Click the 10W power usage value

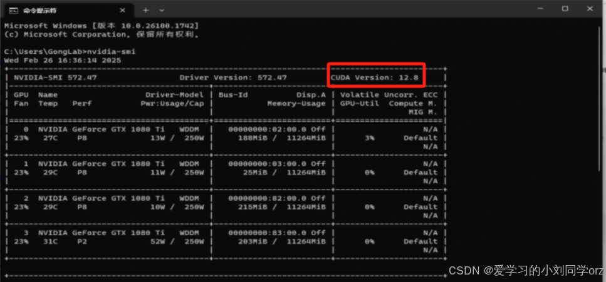(158, 207)
